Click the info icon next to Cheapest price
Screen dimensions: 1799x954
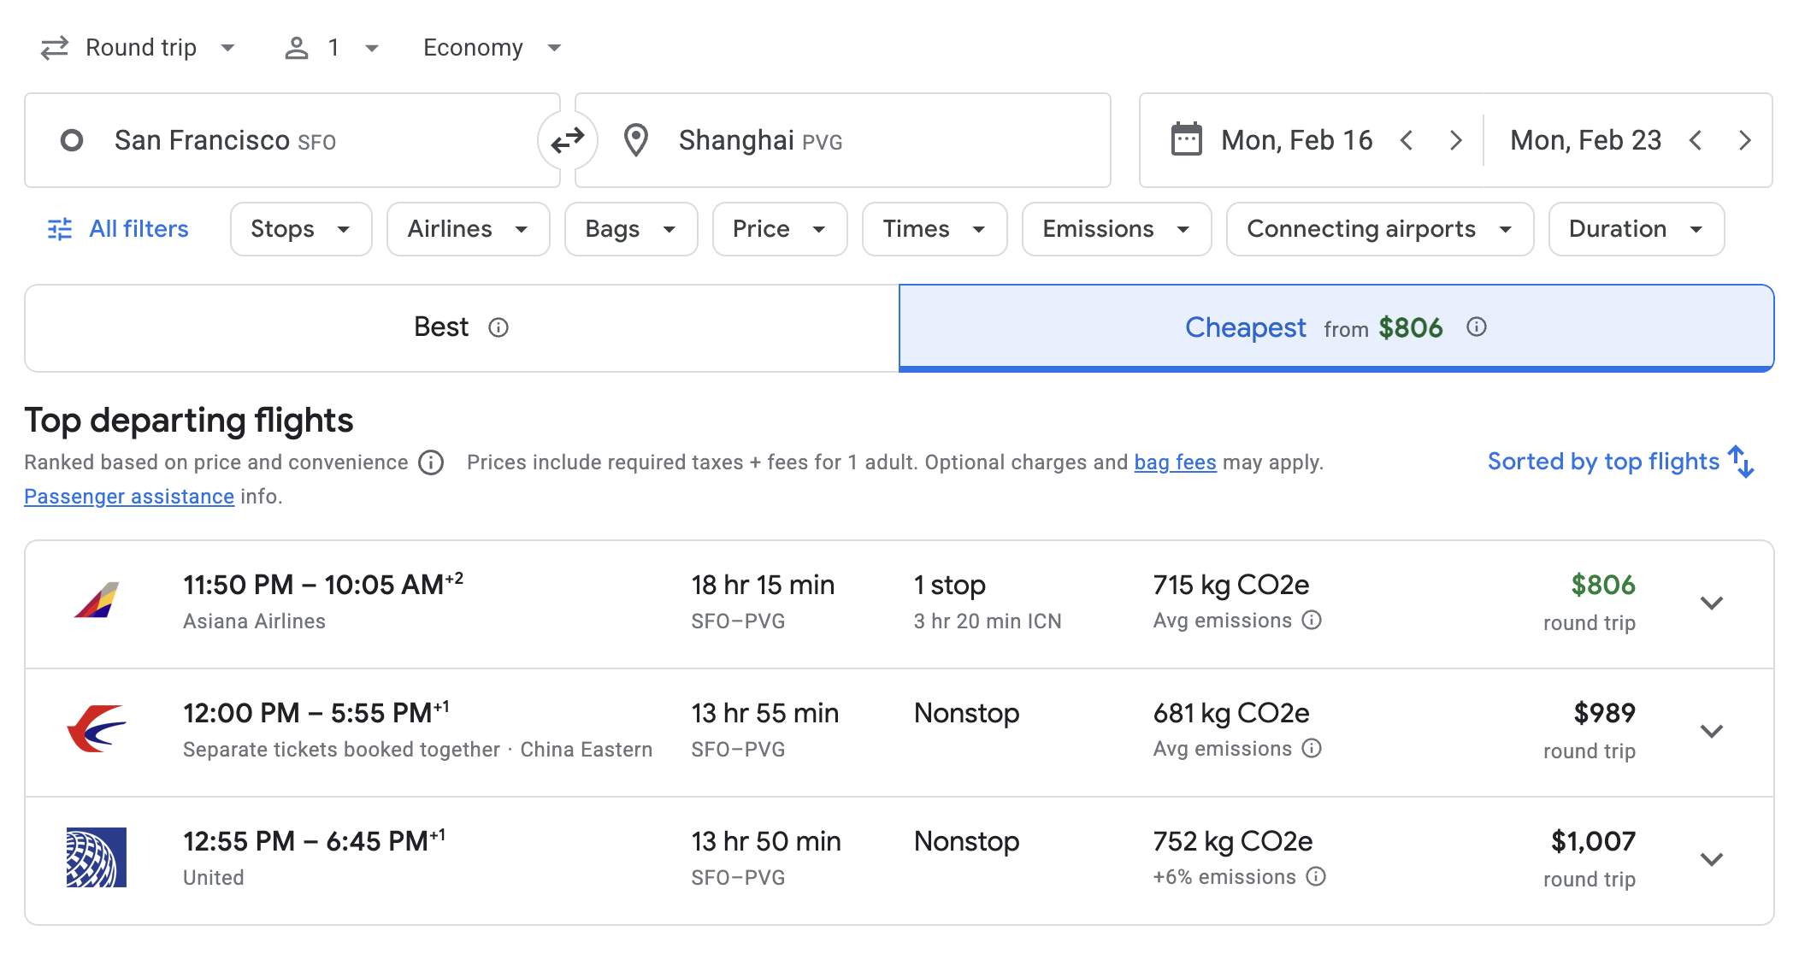pos(1477,327)
